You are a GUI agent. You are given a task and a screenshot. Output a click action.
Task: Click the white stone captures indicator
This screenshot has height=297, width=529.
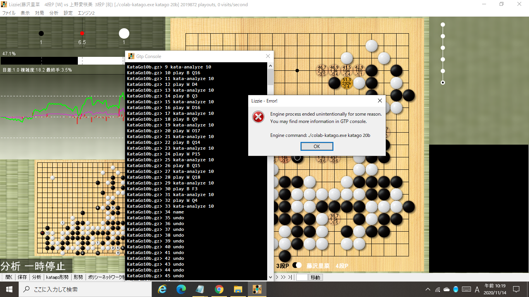coord(124,34)
